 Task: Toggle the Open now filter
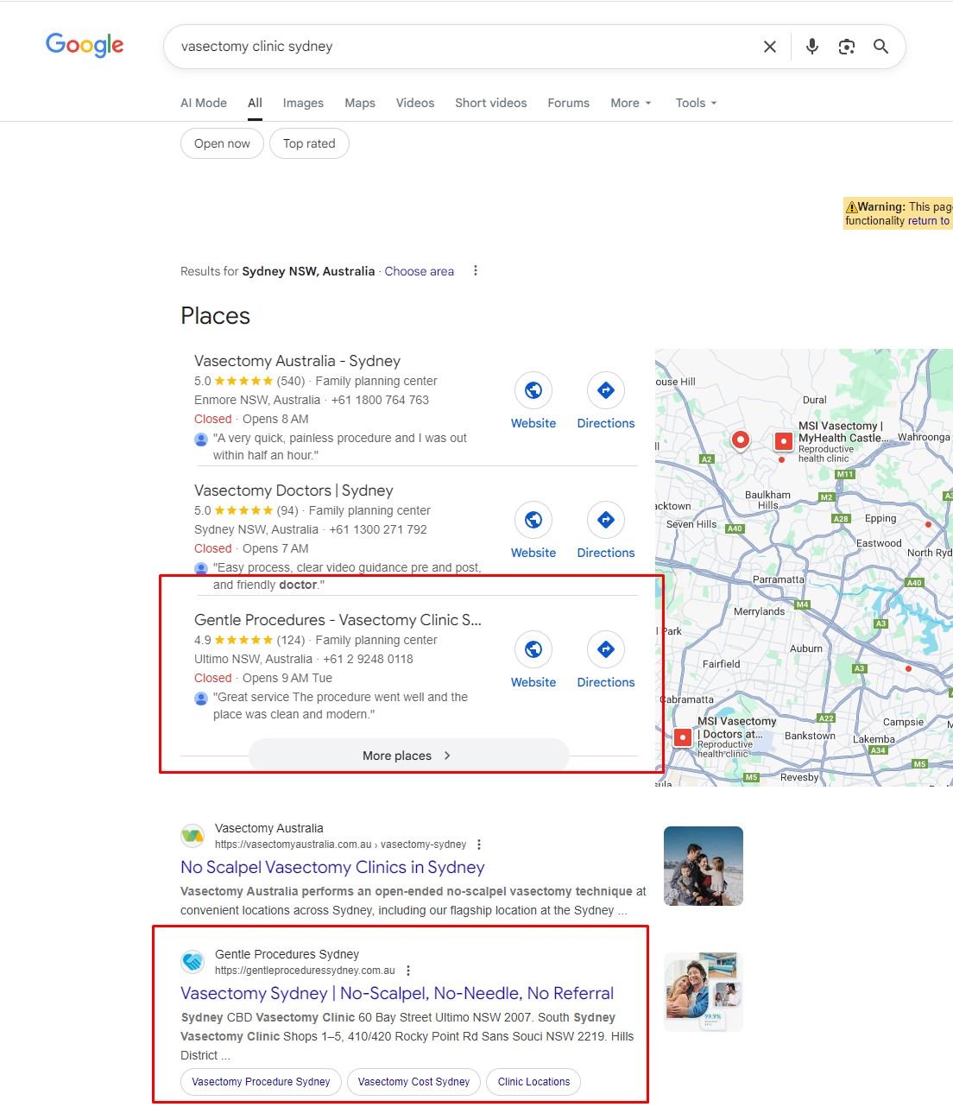tap(222, 143)
